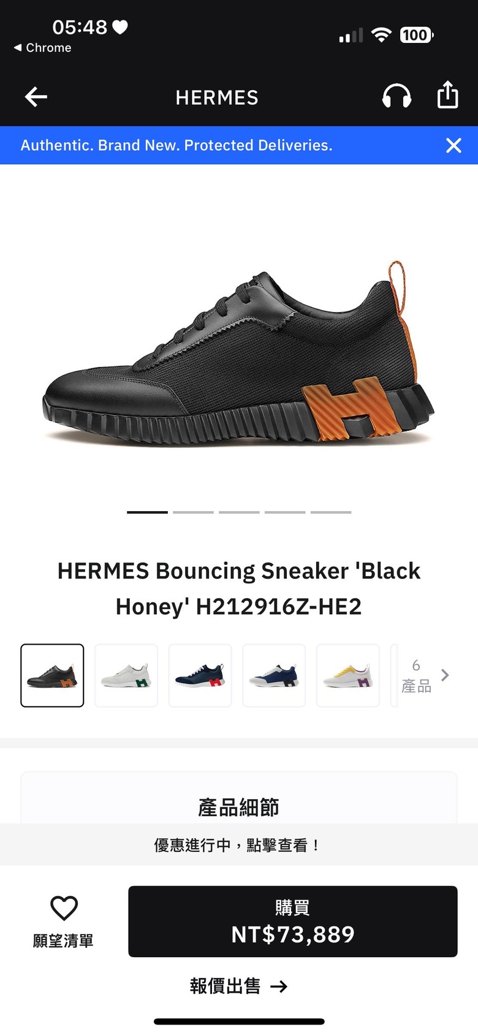Screen dimensions: 478x1035
Task: Add to wishlist via heart icon
Action: click(x=64, y=908)
